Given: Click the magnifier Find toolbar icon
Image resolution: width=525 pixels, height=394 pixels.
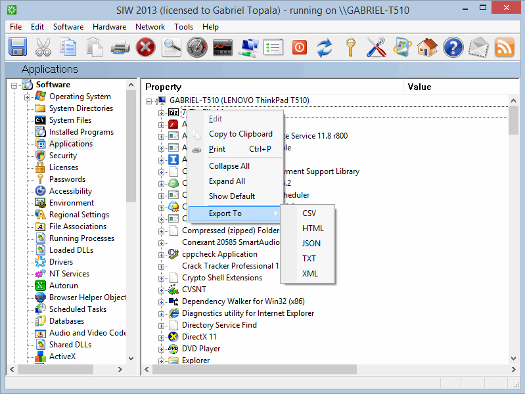Looking at the screenshot, I should (x=171, y=47).
